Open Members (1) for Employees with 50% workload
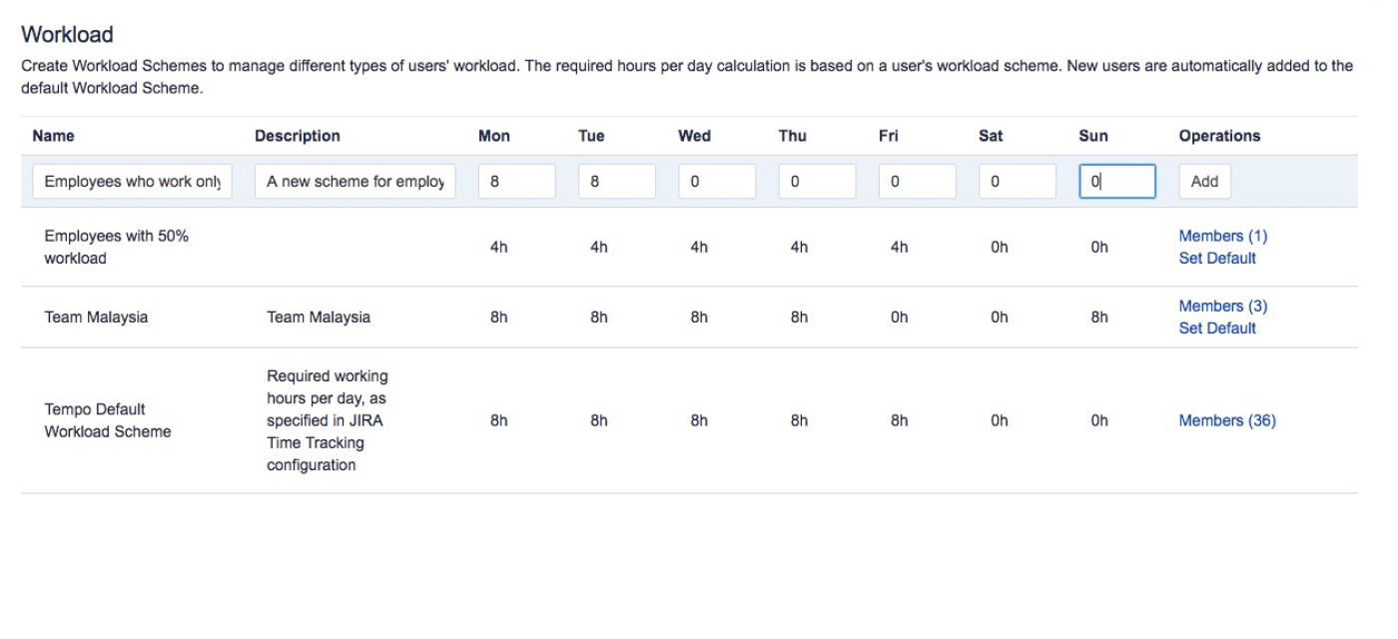 pos(1223,235)
